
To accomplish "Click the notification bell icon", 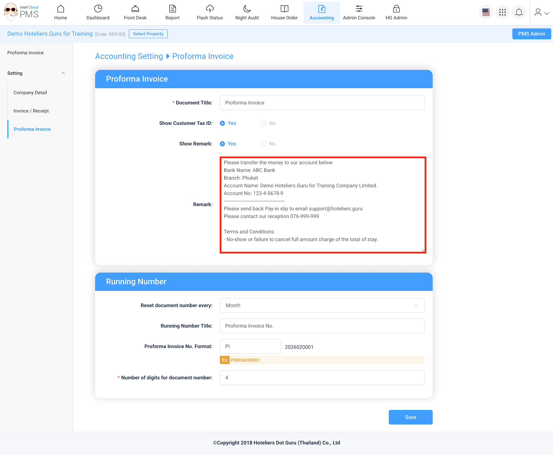I will pos(519,12).
